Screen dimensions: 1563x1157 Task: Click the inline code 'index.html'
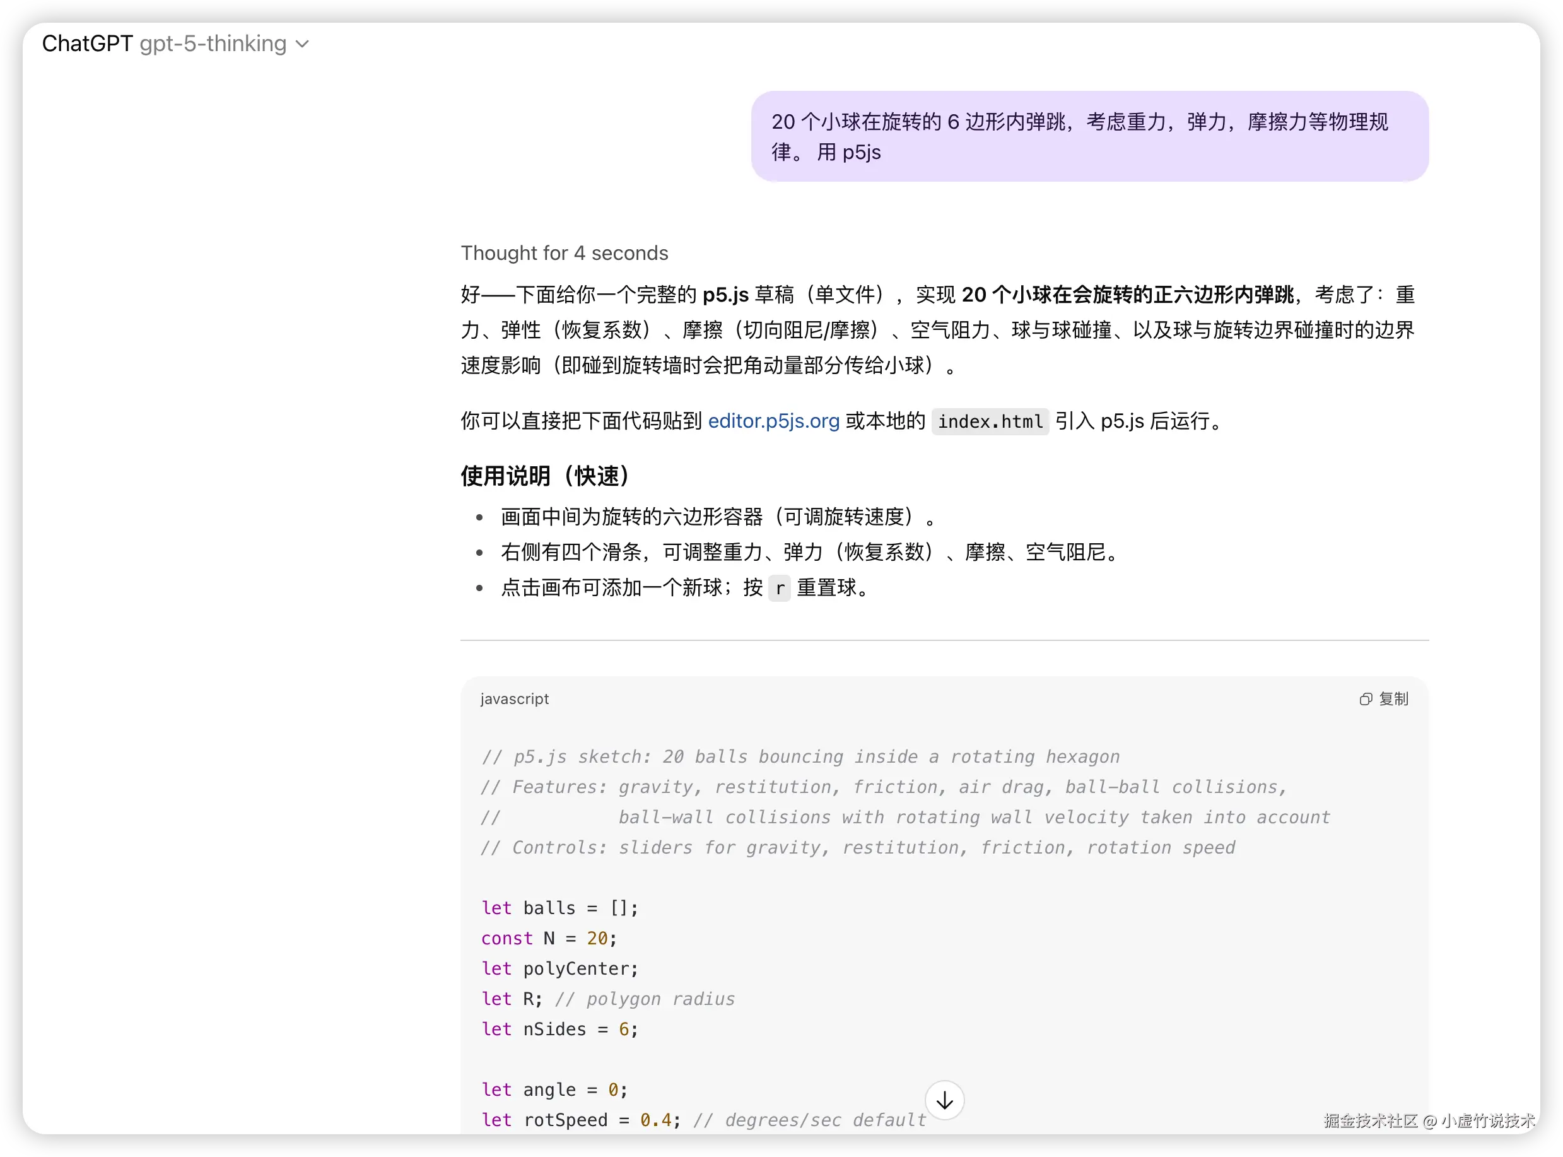(x=990, y=421)
